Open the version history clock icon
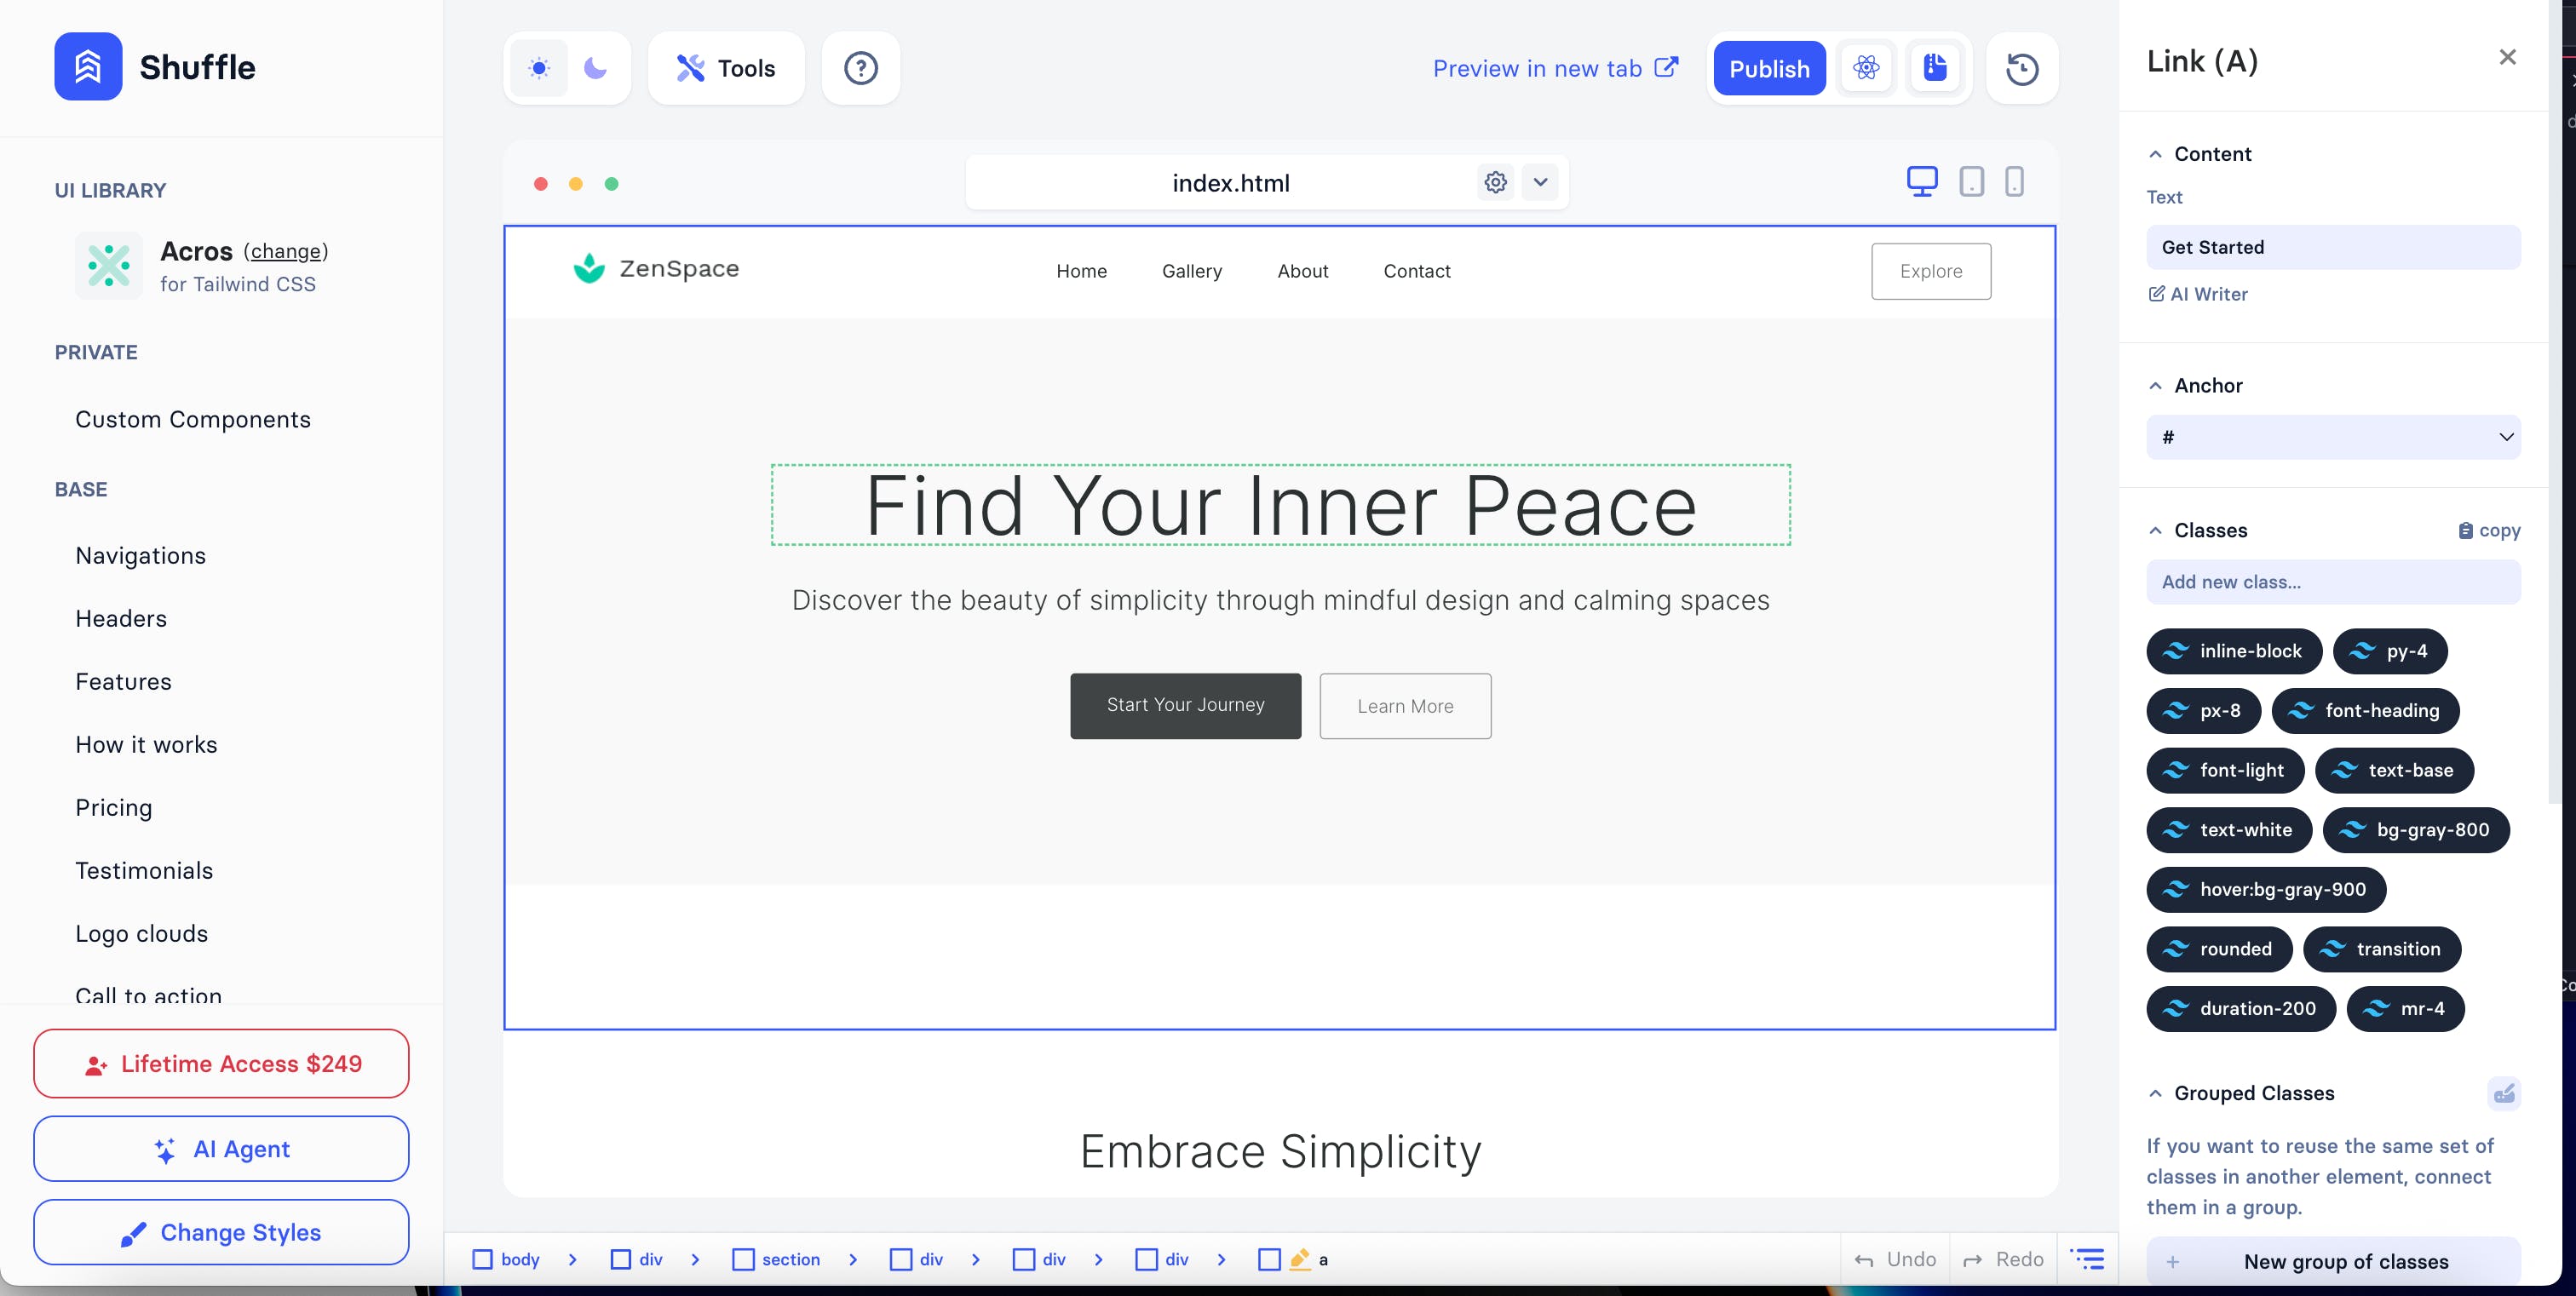The image size is (2576, 1296). click(2022, 68)
